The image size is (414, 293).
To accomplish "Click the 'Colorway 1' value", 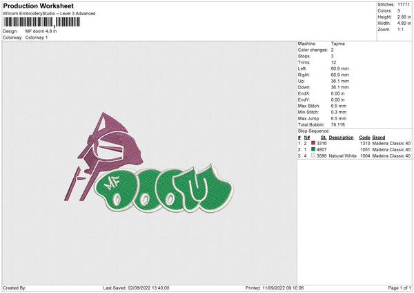I will [37, 37].
